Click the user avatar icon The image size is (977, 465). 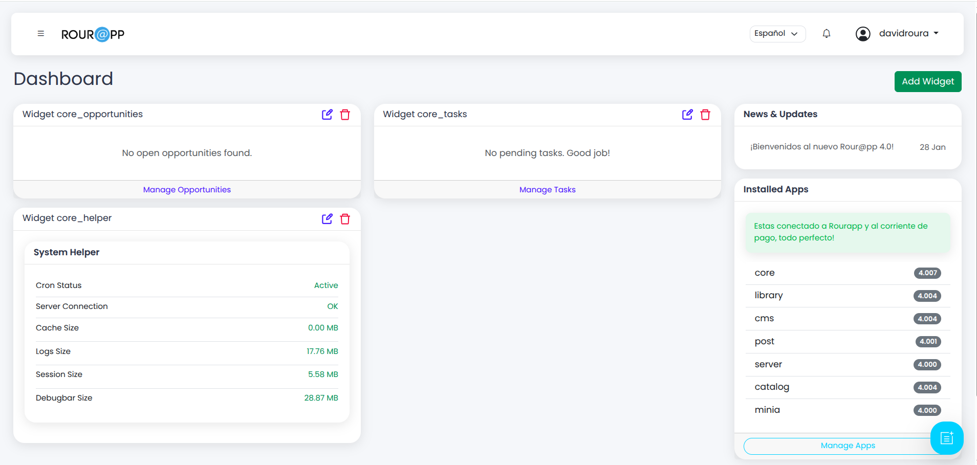click(x=862, y=34)
